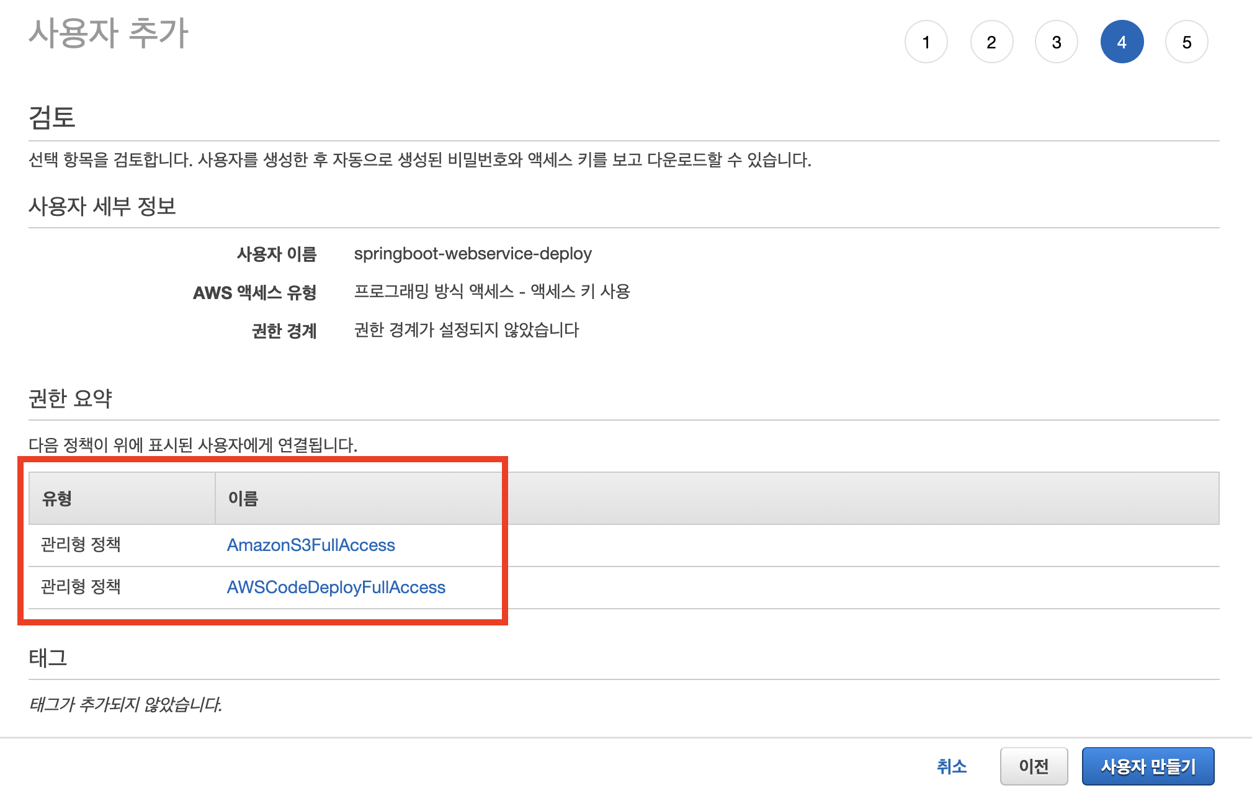
Task: Click the 사용자 추가 page title
Action: (109, 33)
